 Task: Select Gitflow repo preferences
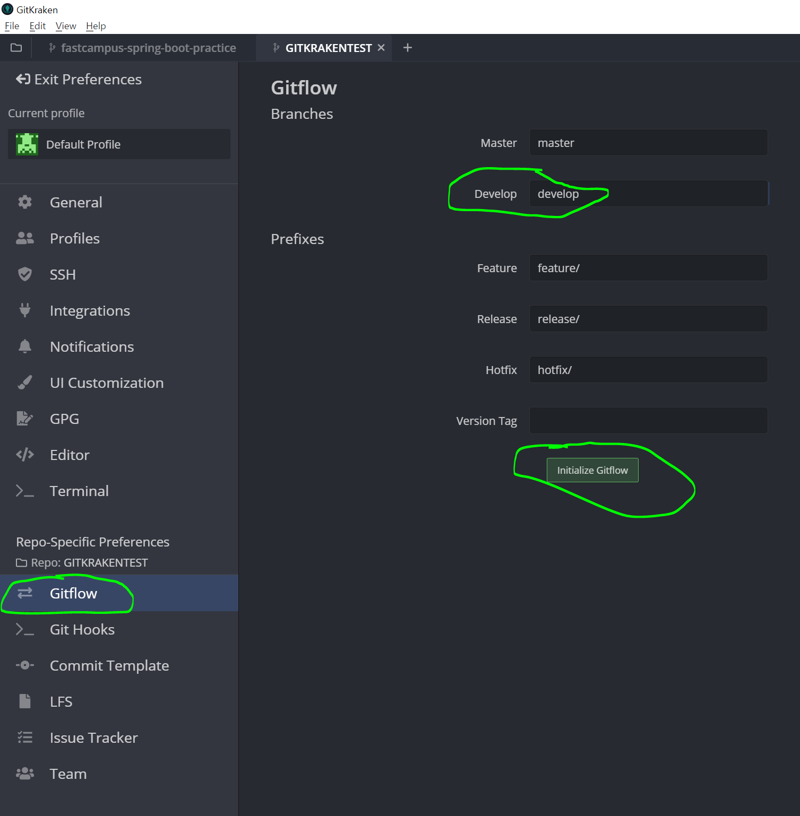tap(119, 593)
